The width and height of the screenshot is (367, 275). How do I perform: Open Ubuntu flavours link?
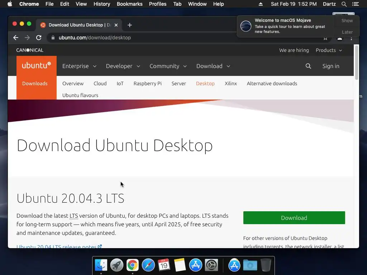[80, 95]
